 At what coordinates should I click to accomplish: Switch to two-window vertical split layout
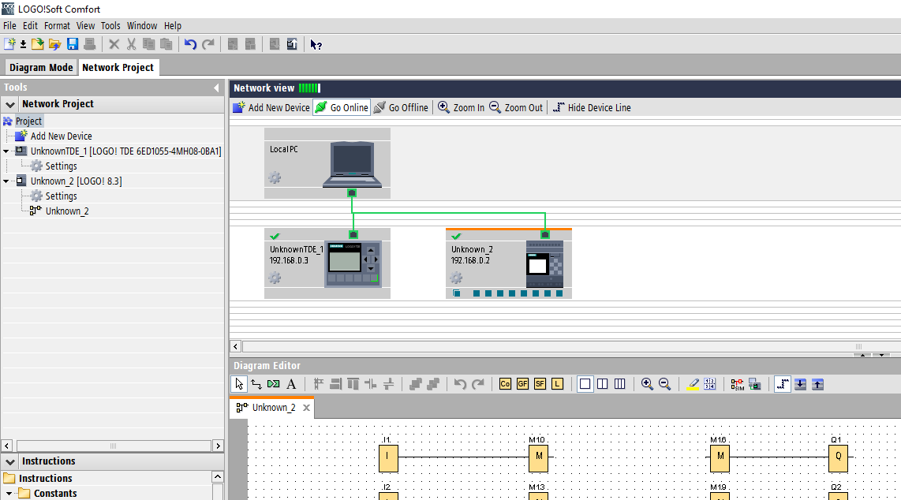[602, 384]
